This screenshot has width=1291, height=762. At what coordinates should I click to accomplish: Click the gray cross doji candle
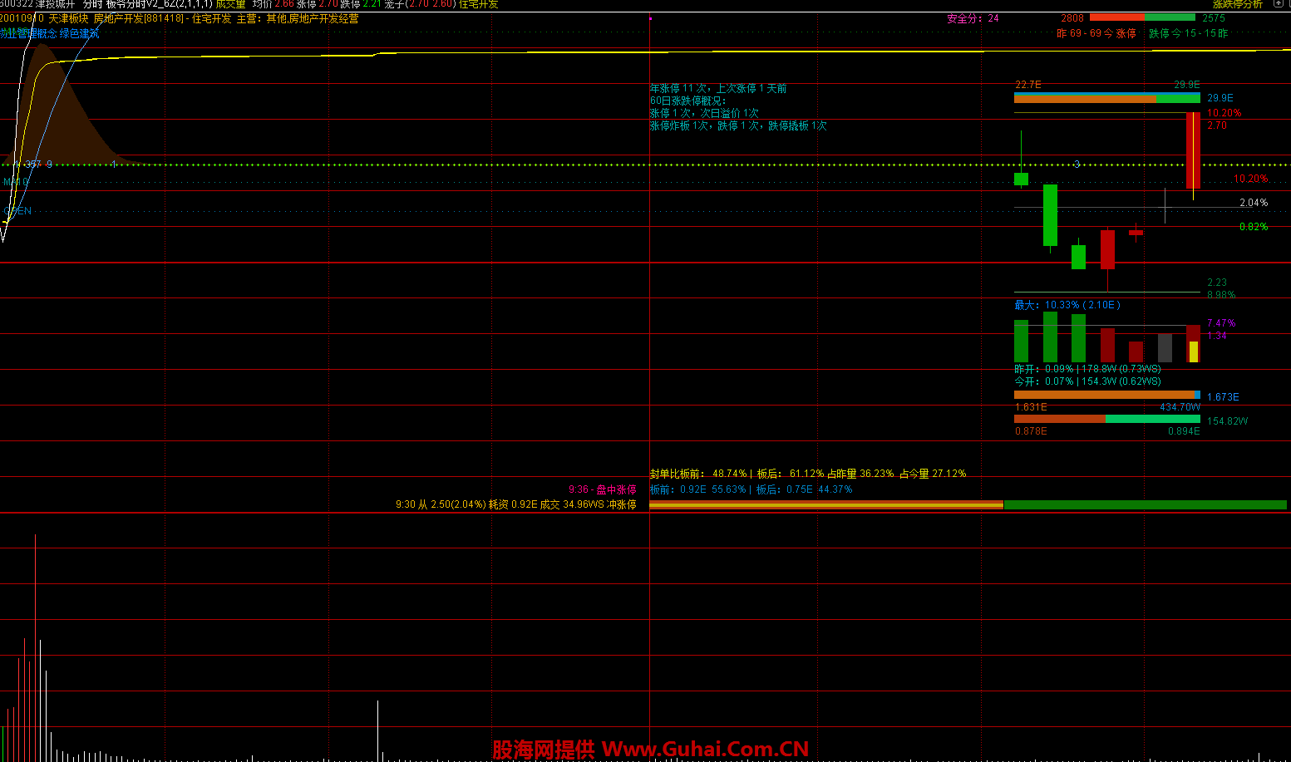point(1165,206)
